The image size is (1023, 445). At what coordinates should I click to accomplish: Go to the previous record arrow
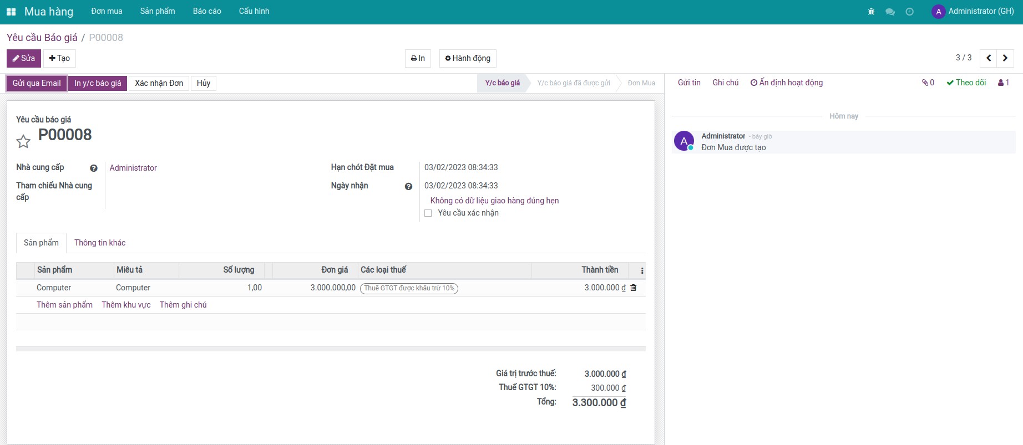[989, 58]
